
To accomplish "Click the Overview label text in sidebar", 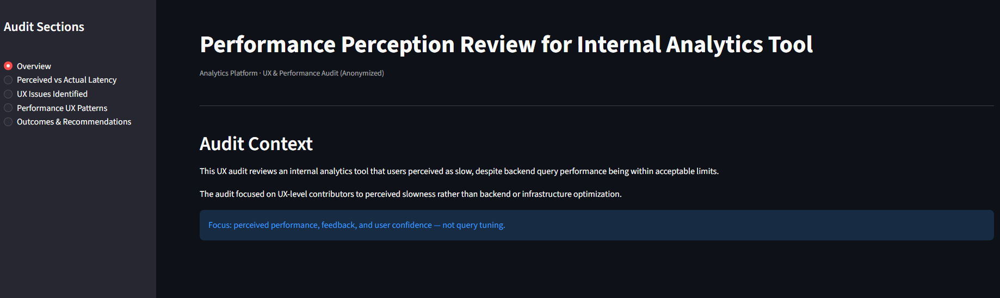I will pyautogui.click(x=34, y=66).
